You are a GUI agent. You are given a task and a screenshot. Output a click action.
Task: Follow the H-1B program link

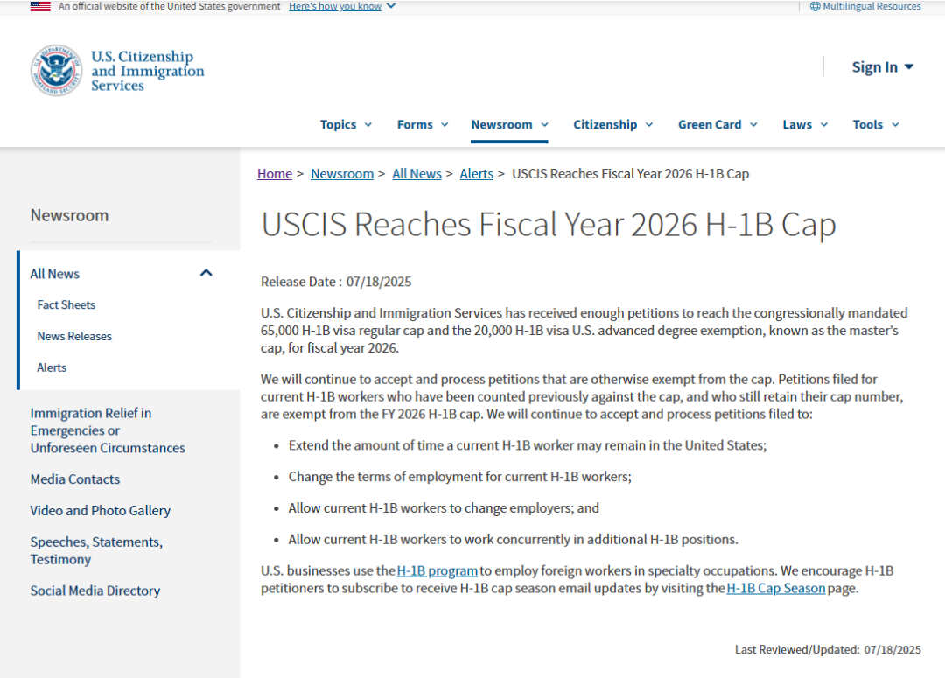tap(437, 570)
